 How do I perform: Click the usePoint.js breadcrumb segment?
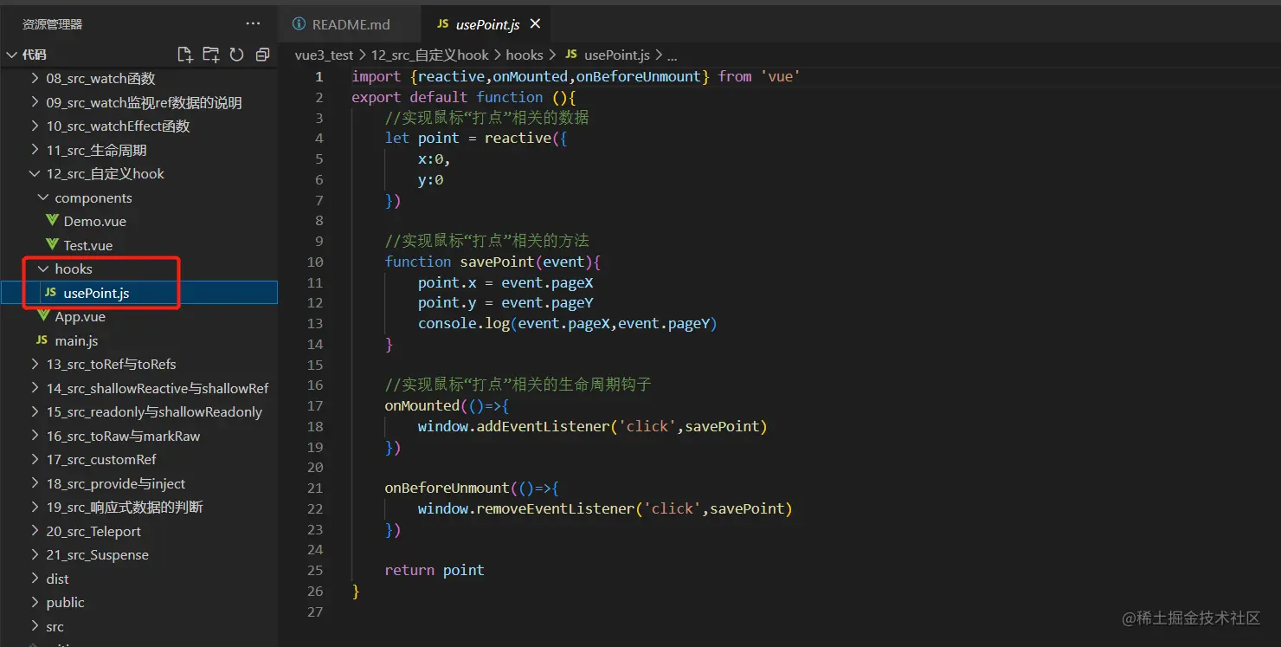coord(617,55)
